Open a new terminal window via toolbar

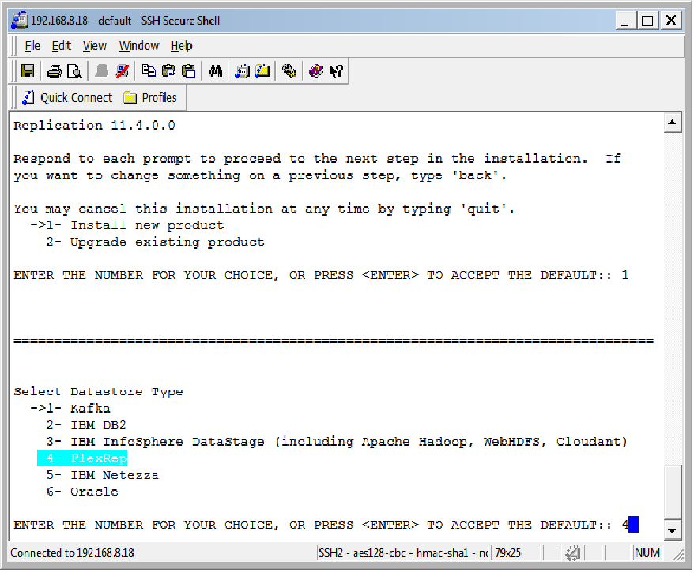click(242, 72)
